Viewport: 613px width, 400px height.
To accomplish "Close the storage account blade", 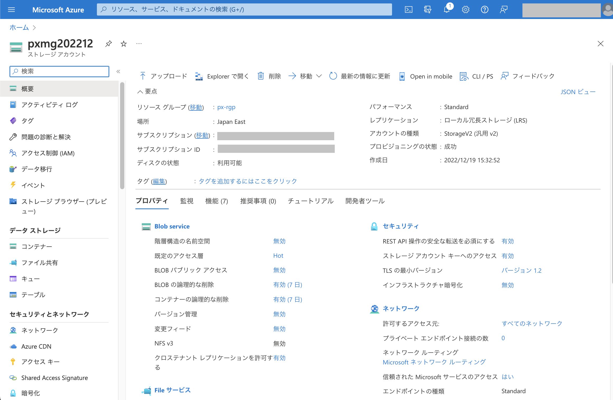I will tap(600, 43).
